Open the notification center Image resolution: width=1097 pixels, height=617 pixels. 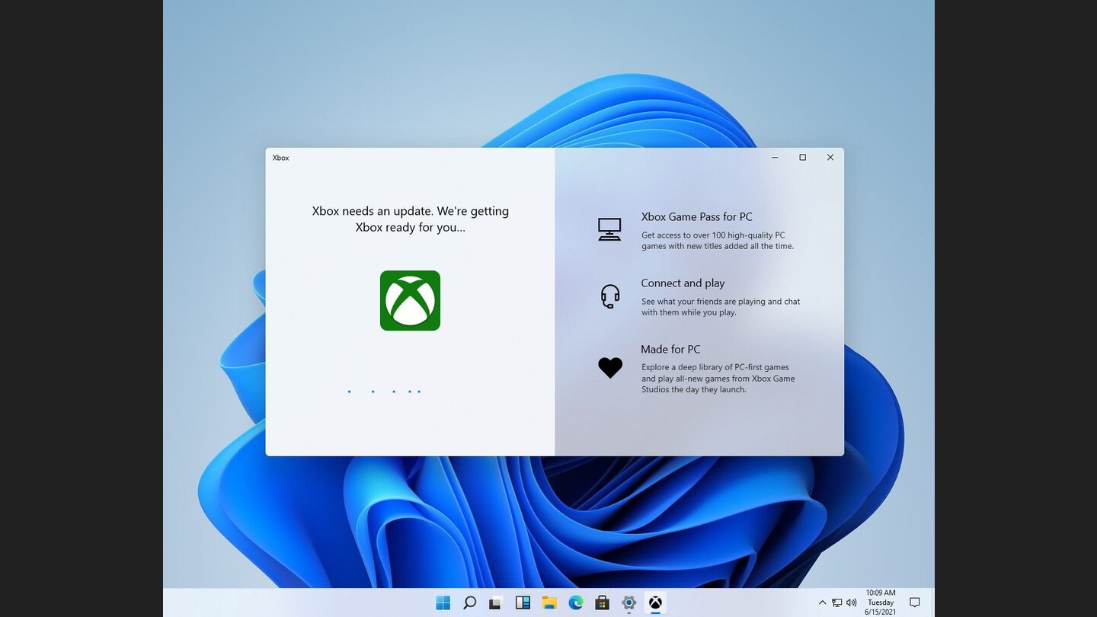[914, 603]
